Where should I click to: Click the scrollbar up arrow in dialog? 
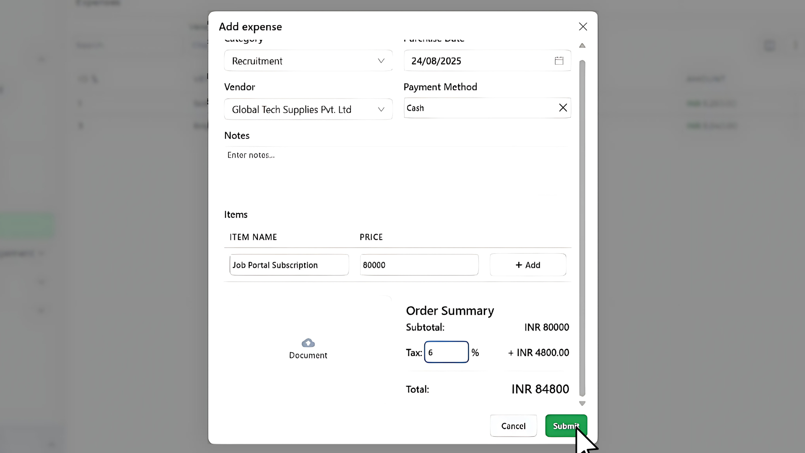click(x=582, y=45)
